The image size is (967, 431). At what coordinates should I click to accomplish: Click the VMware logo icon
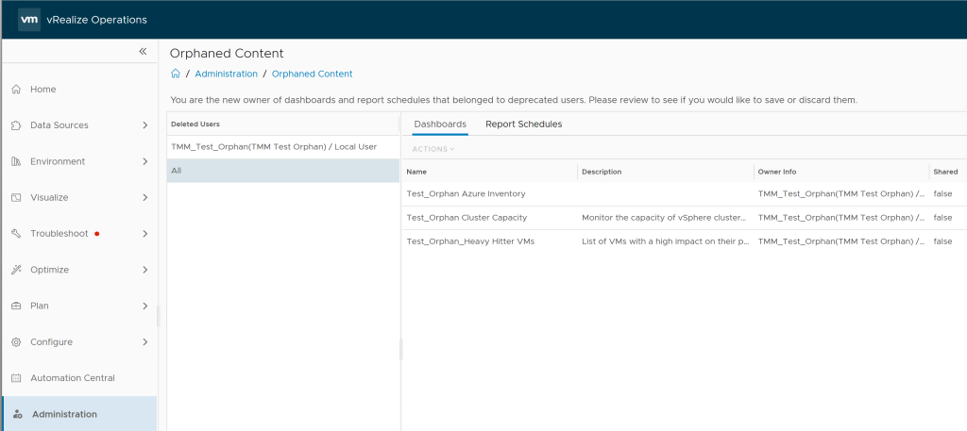pyautogui.click(x=29, y=19)
